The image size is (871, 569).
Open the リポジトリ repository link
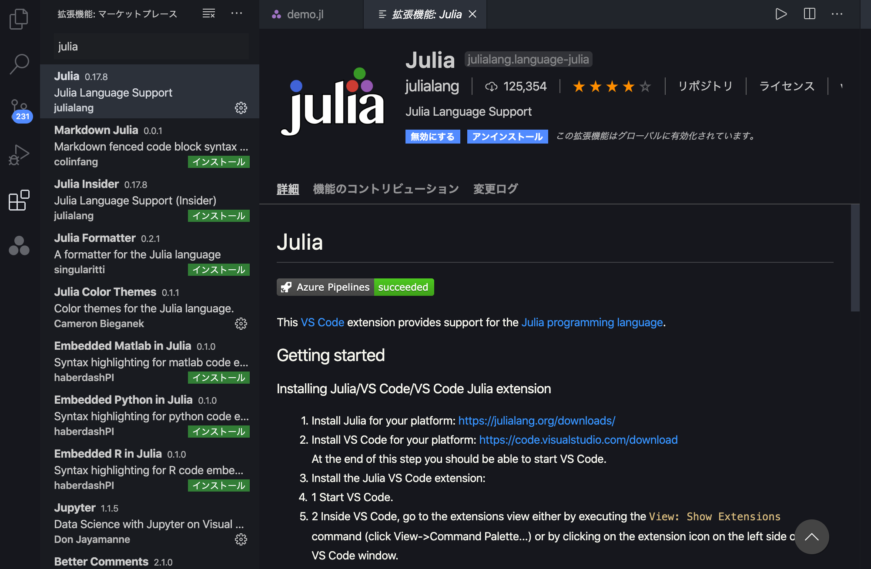tap(705, 86)
